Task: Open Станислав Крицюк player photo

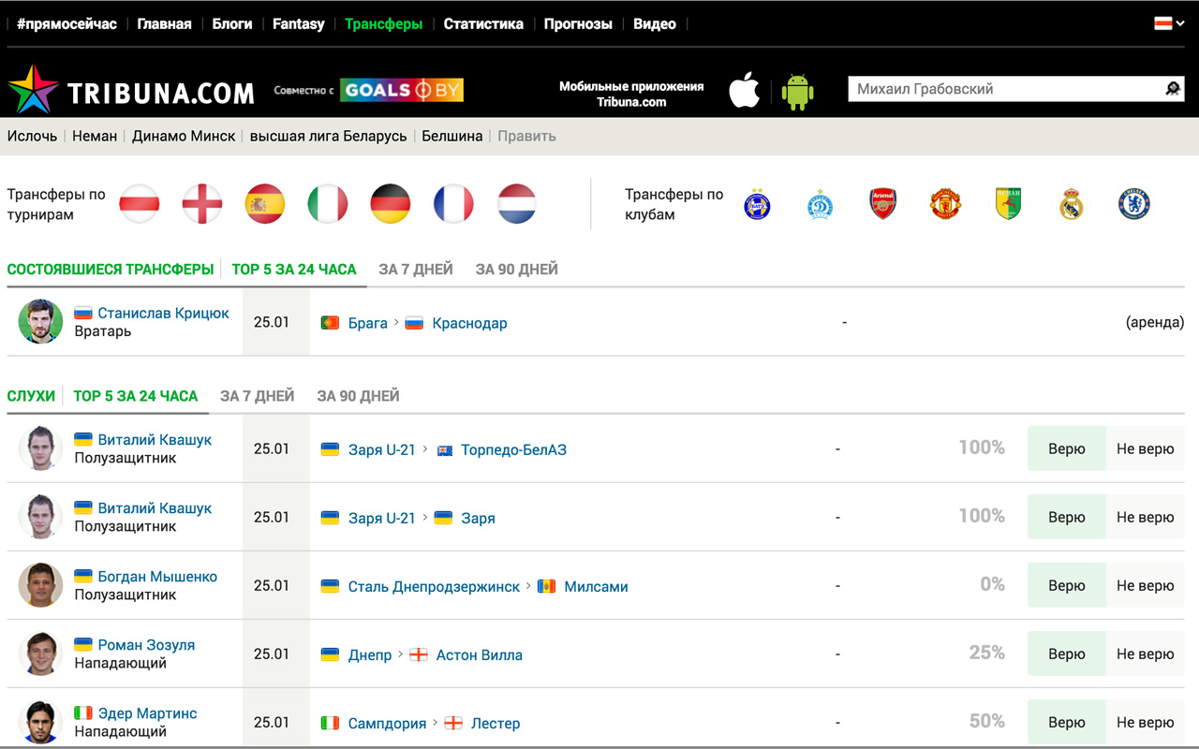Action: click(x=40, y=321)
